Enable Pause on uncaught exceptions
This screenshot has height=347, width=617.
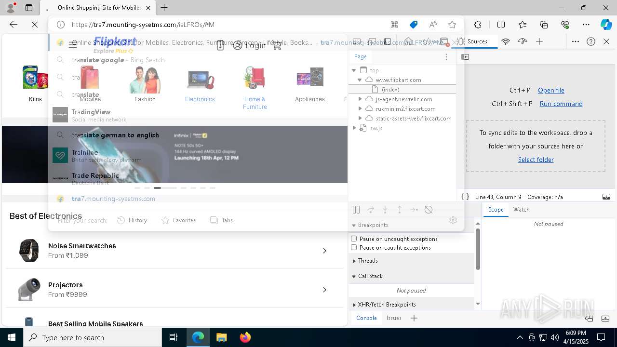point(354,239)
